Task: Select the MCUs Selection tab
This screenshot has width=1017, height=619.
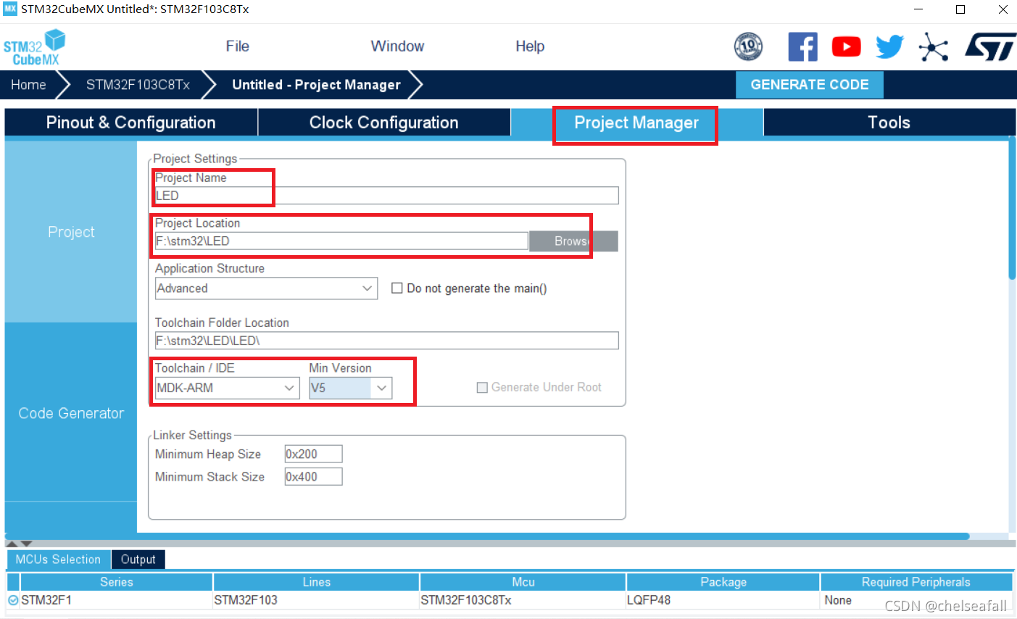Action: [x=58, y=559]
